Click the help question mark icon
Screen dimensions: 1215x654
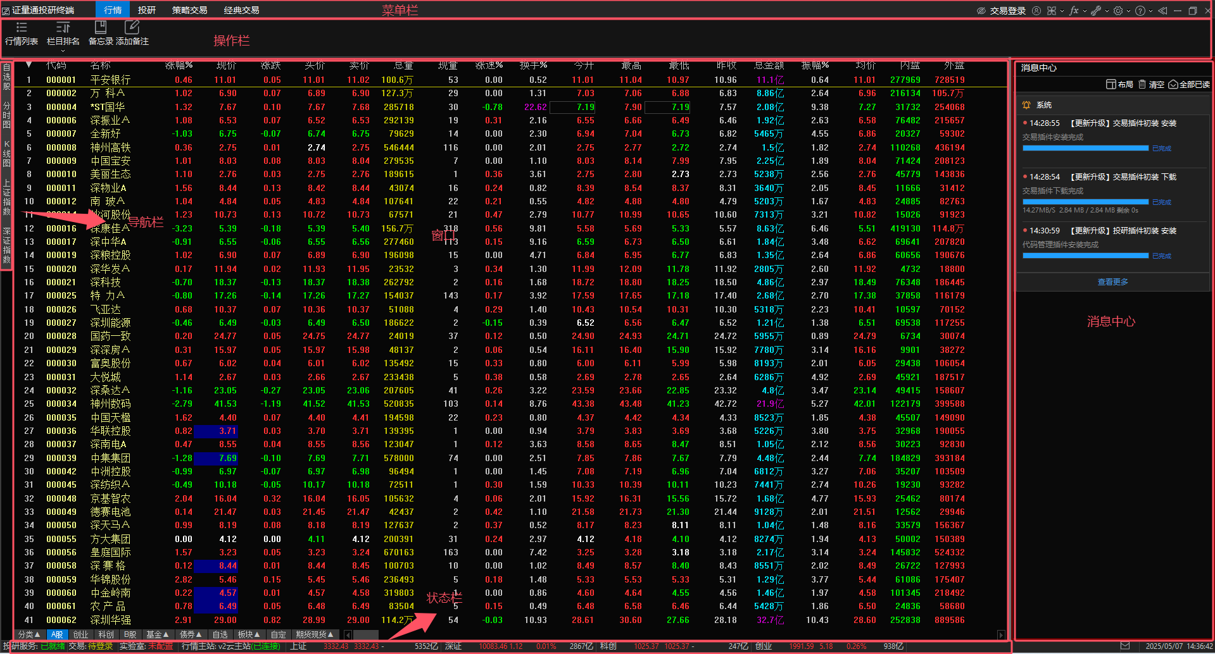coord(1140,11)
